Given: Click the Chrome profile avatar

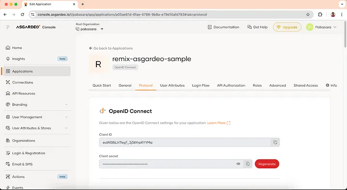Looking at the screenshot, I should click(x=333, y=14).
